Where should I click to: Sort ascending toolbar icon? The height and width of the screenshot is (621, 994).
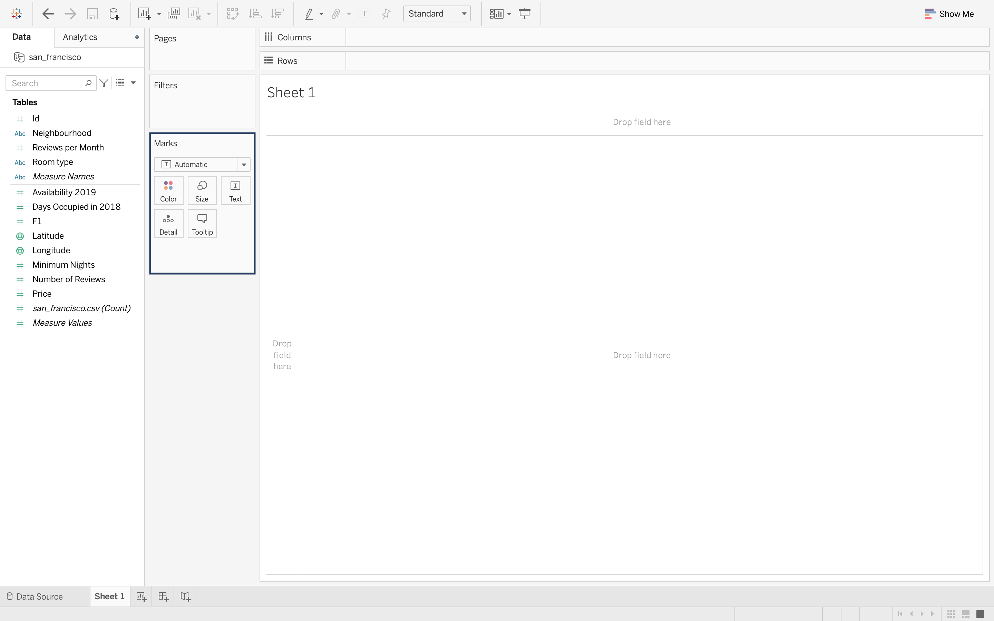(255, 14)
